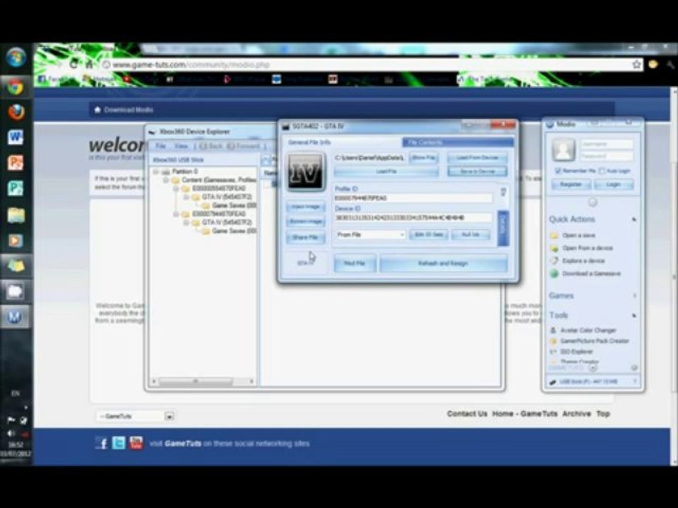This screenshot has height=508, width=678.
Task: Enable the Auto Login checkbox
Action: pyautogui.click(x=602, y=171)
